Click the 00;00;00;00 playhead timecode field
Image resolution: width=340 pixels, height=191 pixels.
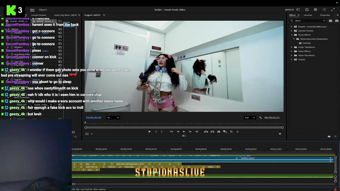93,118
